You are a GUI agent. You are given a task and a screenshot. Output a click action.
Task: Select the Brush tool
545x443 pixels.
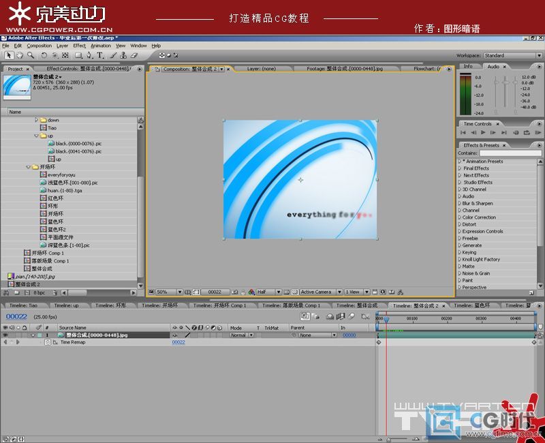coord(113,55)
